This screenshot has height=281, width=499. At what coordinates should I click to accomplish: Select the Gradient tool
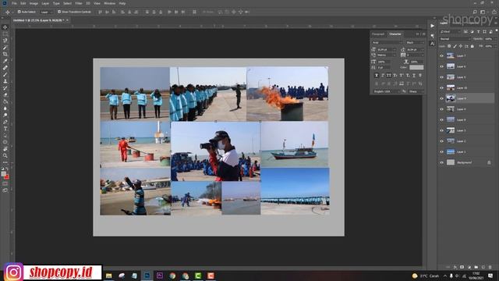pos(5,101)
